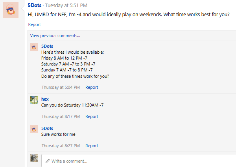Open the 5Dots username in the post header

pyautogui.click(x=35, y=6)
